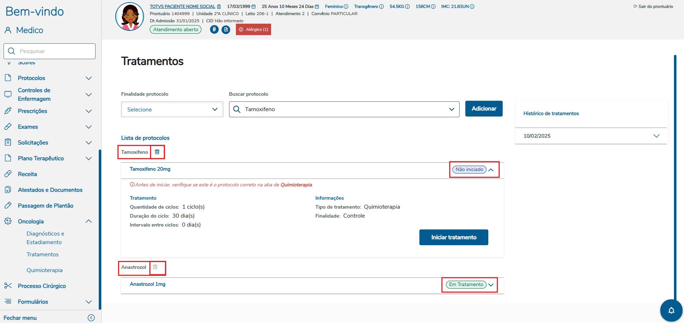Click the paperclip attachment icon in patient header
The width and height of the screenshot is (684, 323).
[x=214, y=29]
